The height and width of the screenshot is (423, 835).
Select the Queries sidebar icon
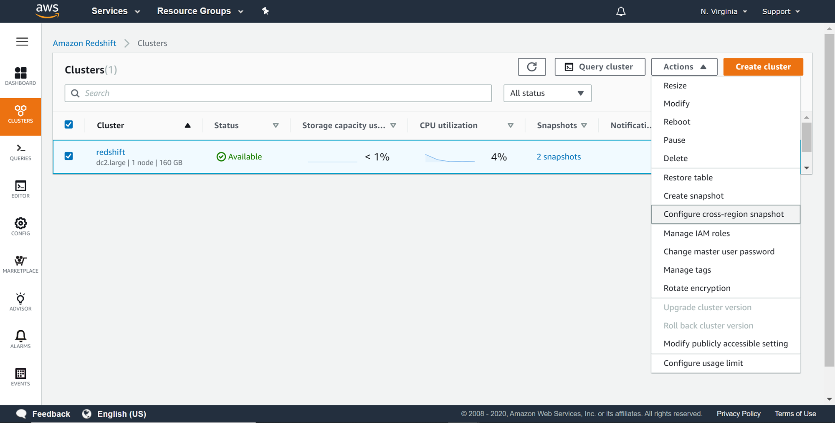point(20,152)
